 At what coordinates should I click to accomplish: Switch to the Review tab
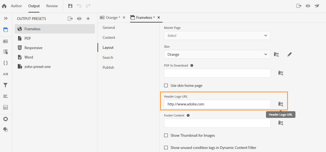[x=52, y=6]
